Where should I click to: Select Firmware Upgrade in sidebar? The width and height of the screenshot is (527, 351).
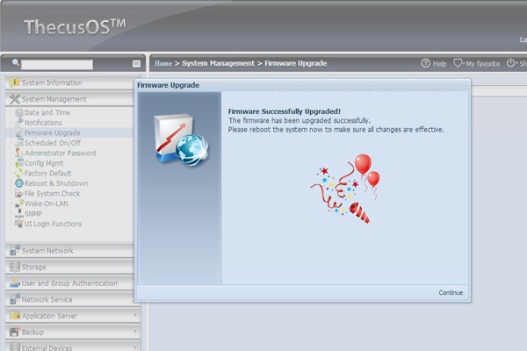click(x=52, y=133)
